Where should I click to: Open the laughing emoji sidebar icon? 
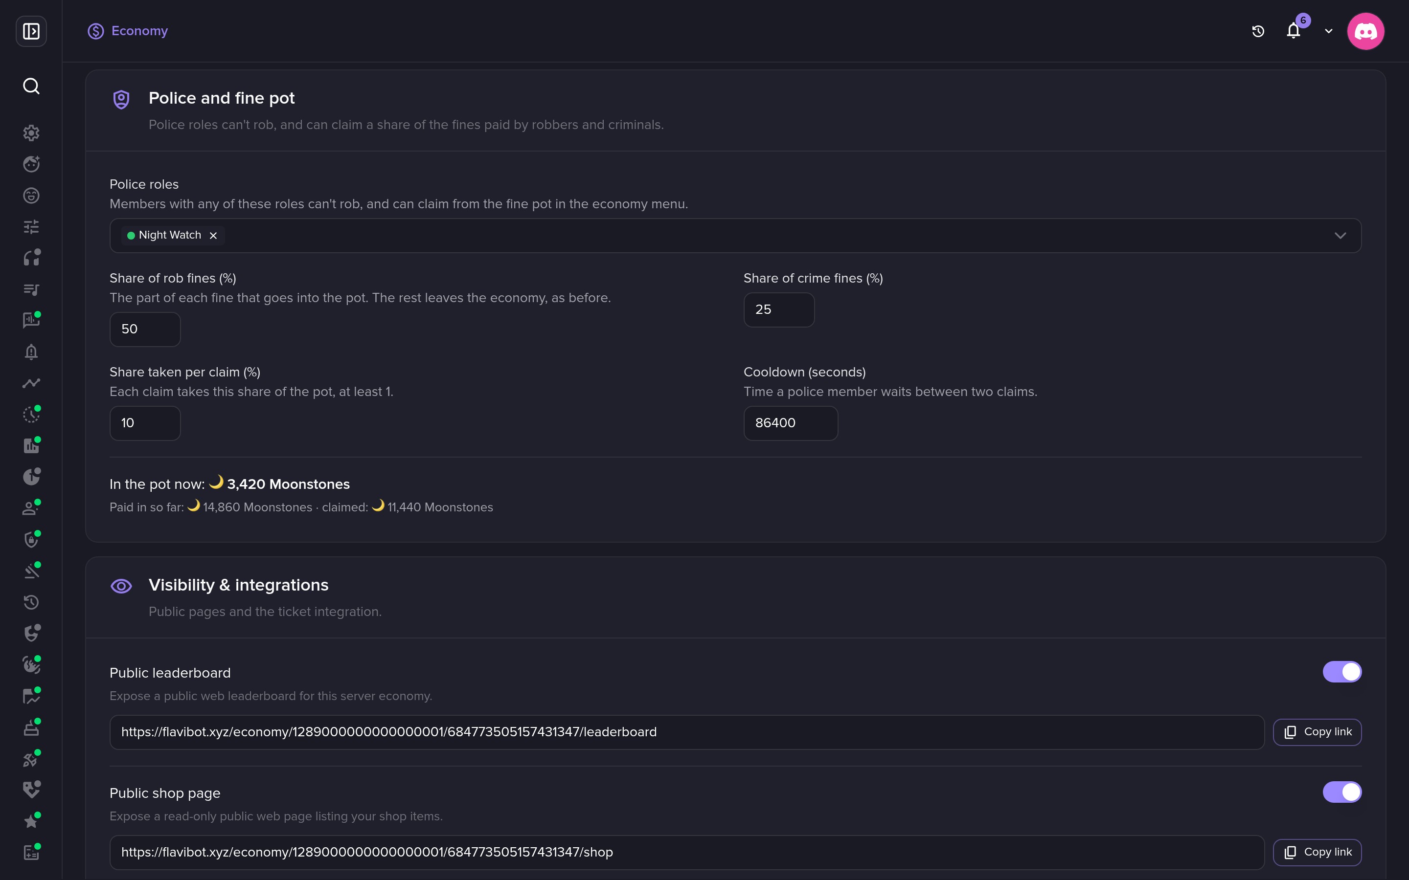click(x=31, y=196)
